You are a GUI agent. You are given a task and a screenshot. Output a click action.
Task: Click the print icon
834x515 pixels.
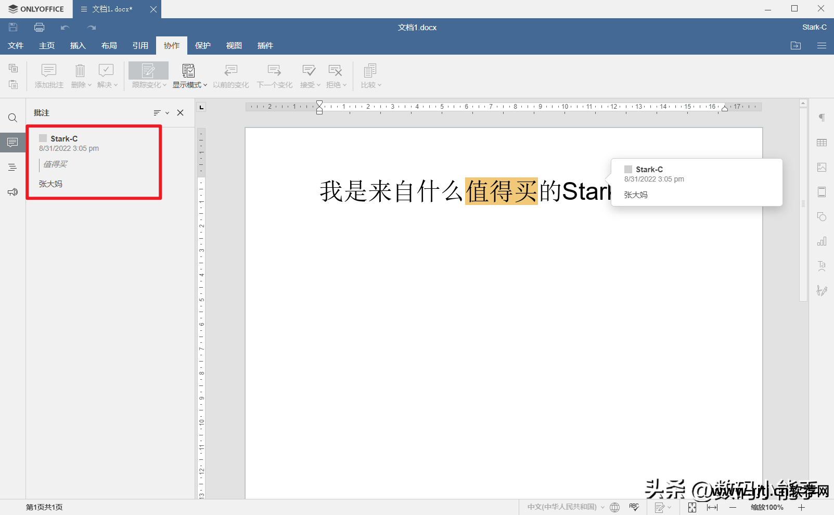coord(39,27)
